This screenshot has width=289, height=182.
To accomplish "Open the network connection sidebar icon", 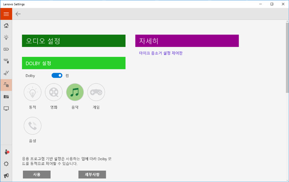I will 6,73.
